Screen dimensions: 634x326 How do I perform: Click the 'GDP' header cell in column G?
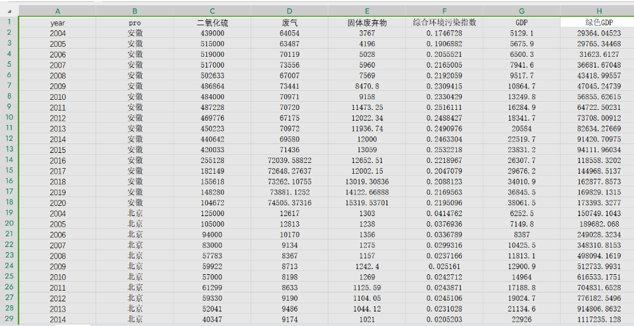click(521, 23)
